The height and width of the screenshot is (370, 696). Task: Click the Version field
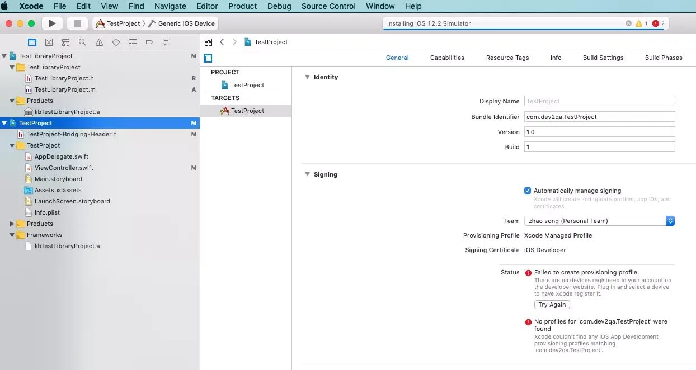coord(599,132)
